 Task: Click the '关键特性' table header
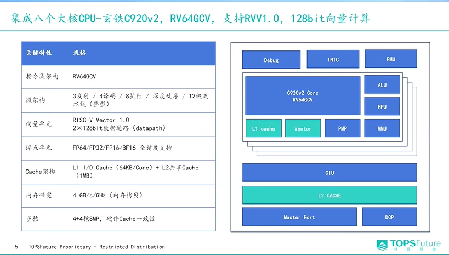coord(39,53)
